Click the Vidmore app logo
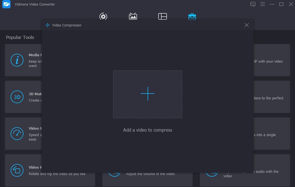This screenshot has width=295, height=187. 7,4
